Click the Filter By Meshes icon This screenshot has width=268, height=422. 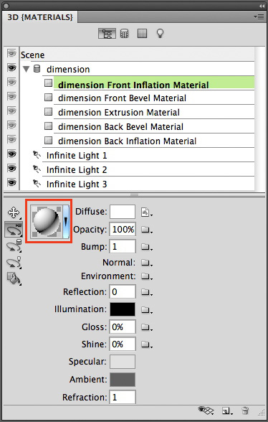tap(124, 34)
